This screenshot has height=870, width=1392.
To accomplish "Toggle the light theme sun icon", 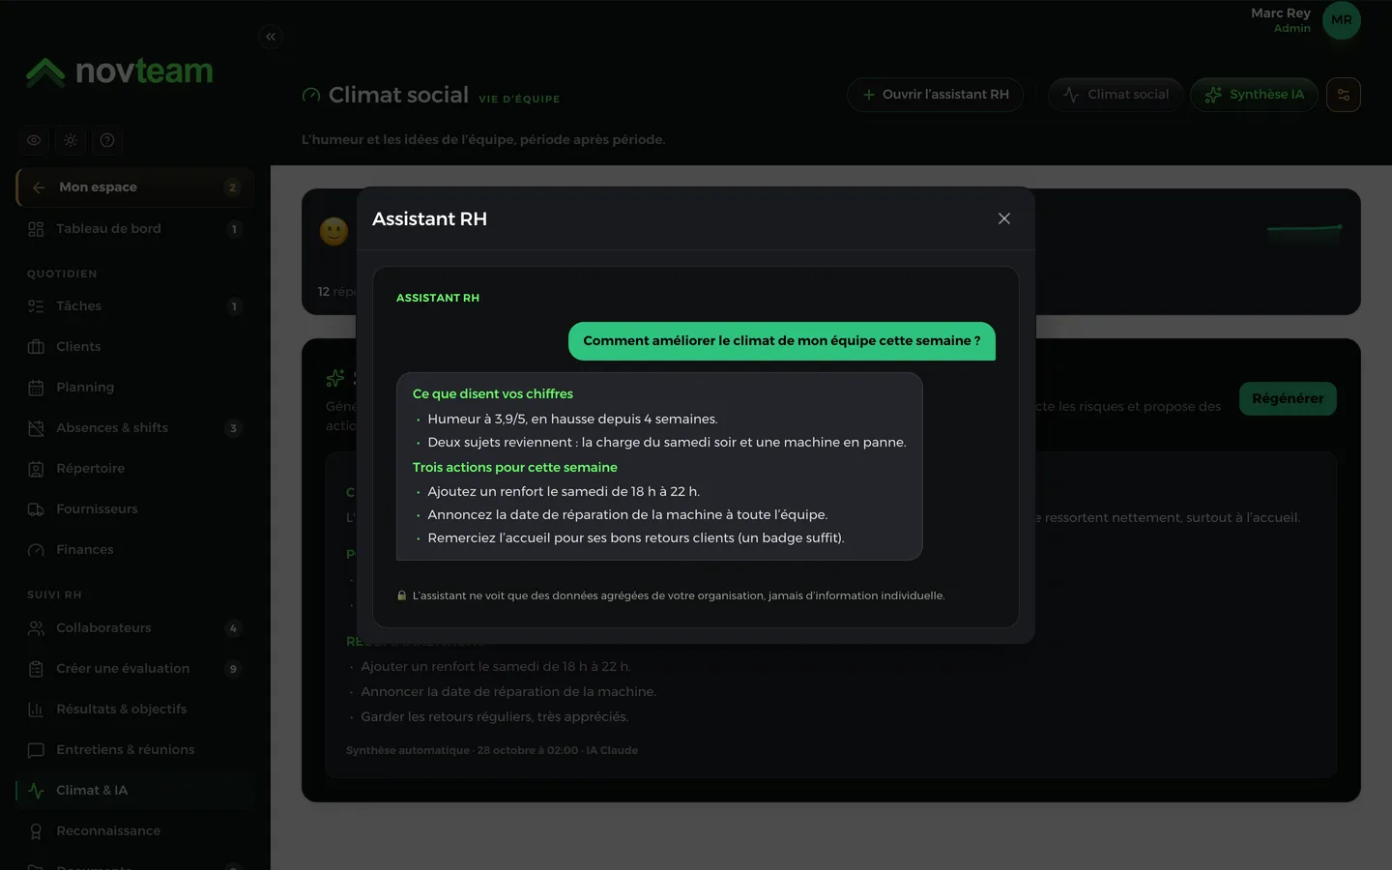I will point(71,140).
